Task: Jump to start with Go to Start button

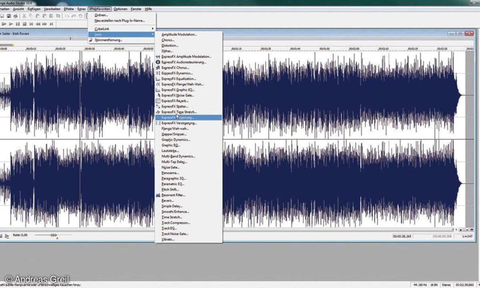Action: [x=32, y=24]
